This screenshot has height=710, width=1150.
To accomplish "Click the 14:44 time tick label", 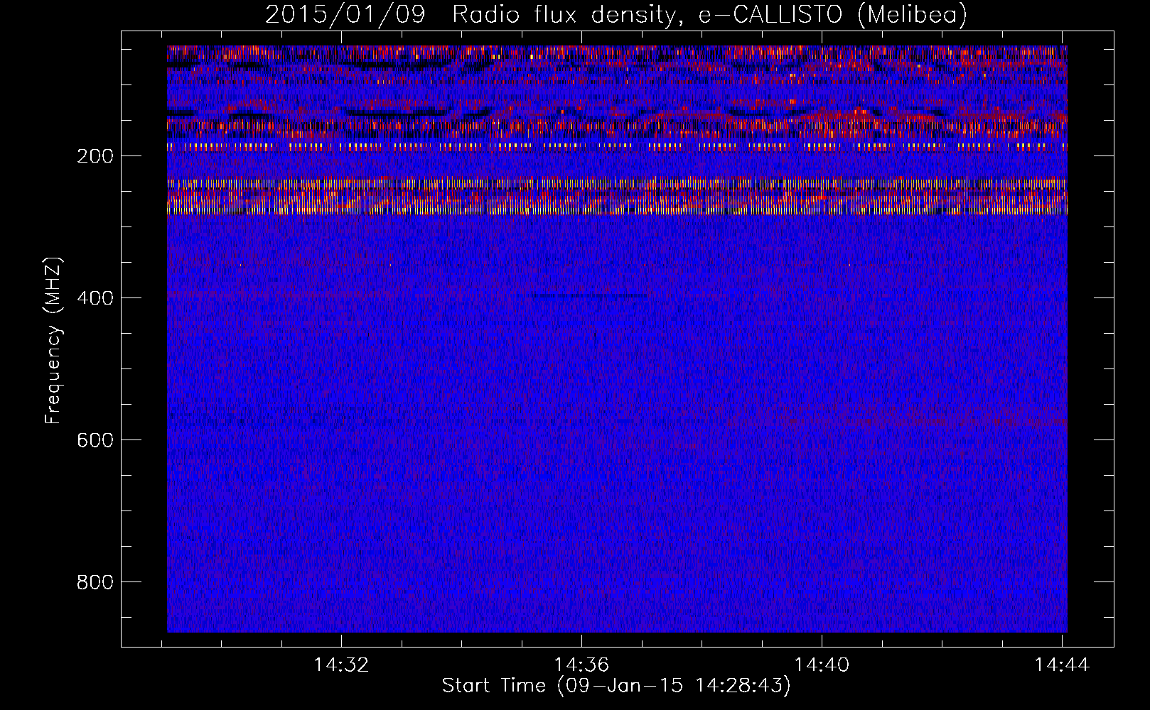I will (1062, 665).
